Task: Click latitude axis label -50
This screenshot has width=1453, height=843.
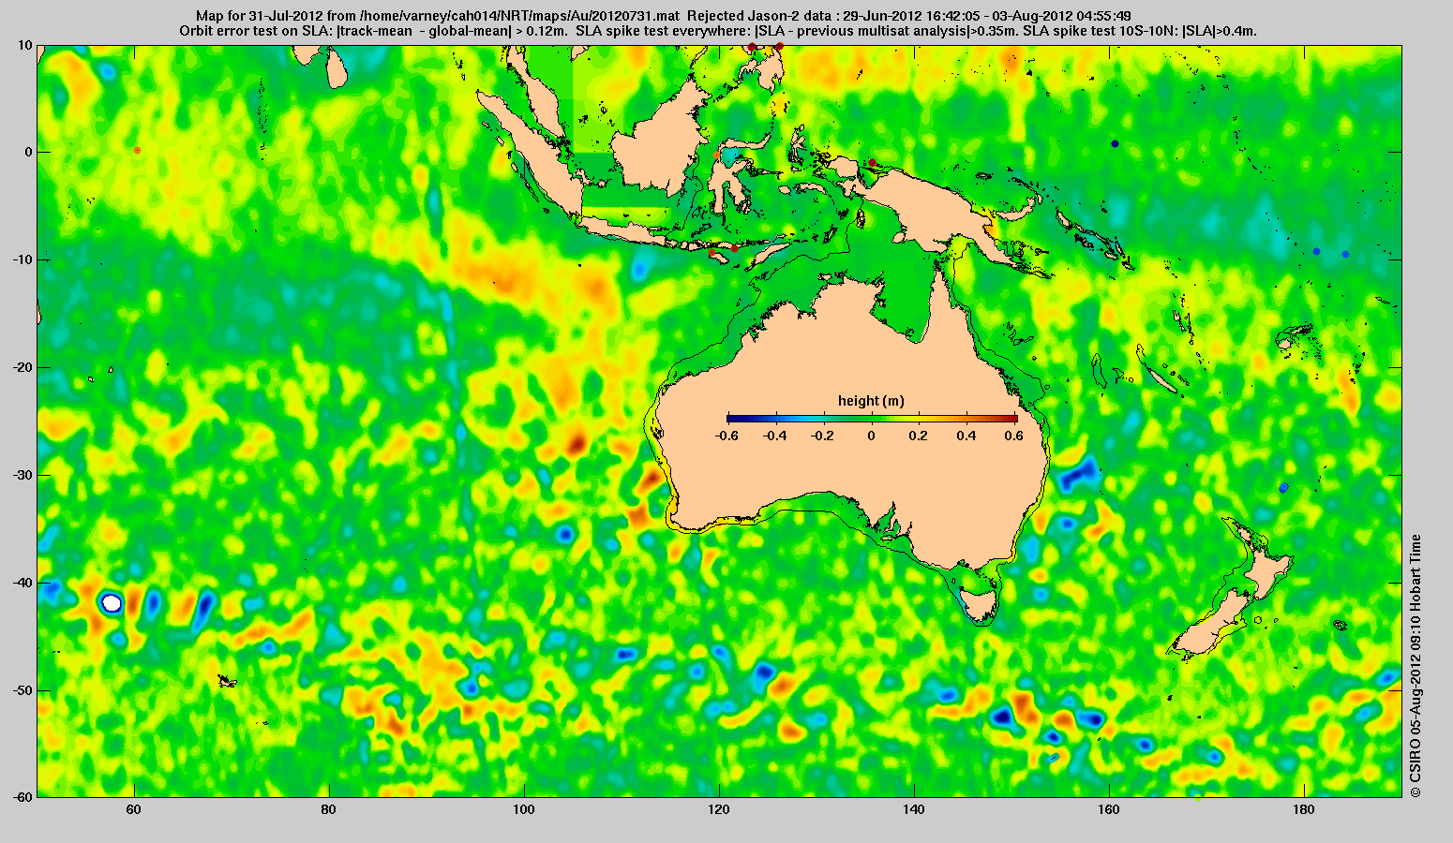Action: pos(22,690)
